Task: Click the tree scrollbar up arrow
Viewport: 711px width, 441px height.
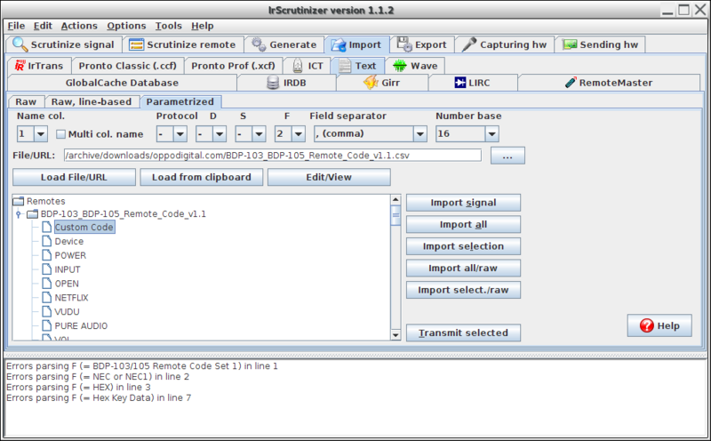Action: pyautogui.click(x=395, y=200)
